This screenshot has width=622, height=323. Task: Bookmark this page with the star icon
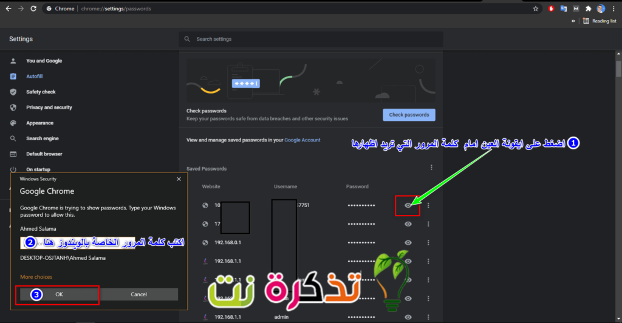pos(535,8)
